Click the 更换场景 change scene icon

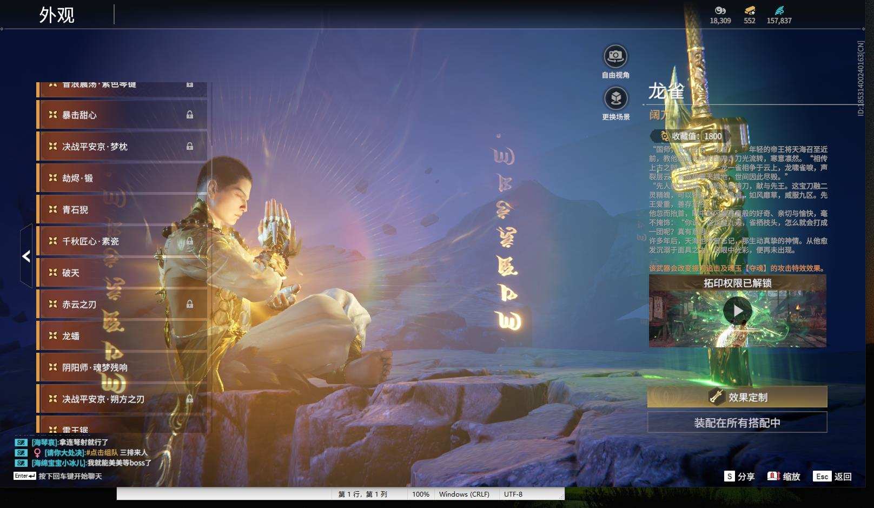pos(615,98)
